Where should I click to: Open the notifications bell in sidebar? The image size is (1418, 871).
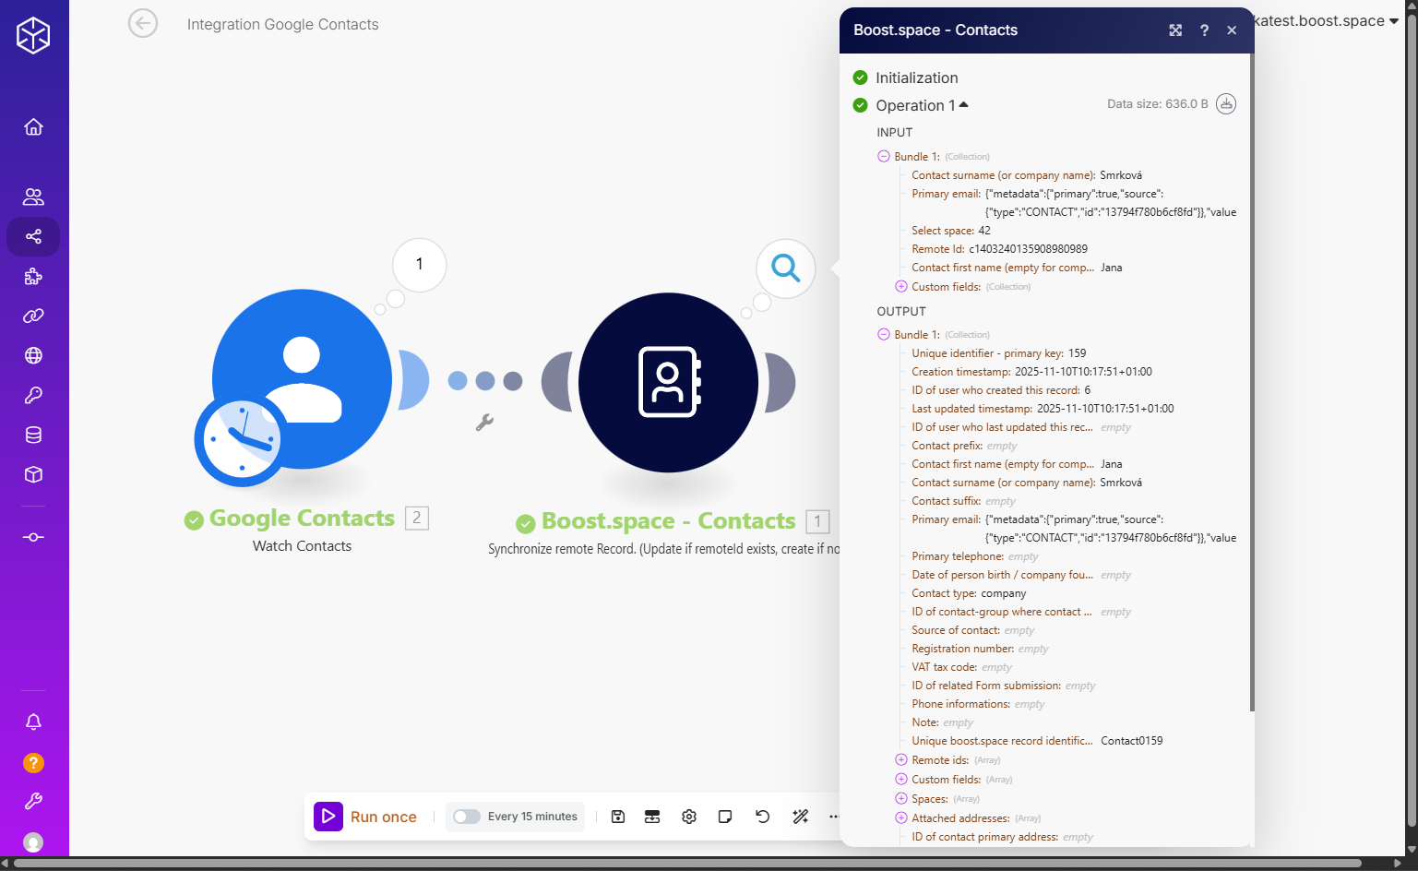click(33, 722)
